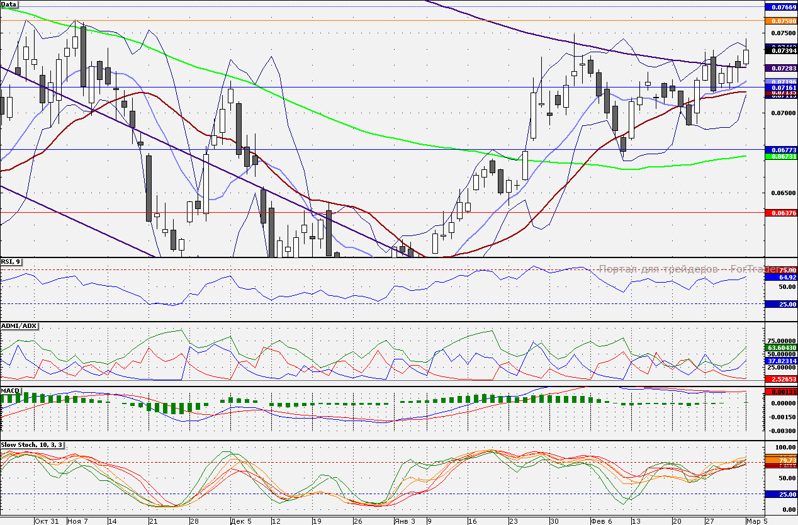Image resolution: width=798 pixels, height=525 pixels.
Task: Select the orange stochastic tag 79.73
Action: (x=780, y=460)
